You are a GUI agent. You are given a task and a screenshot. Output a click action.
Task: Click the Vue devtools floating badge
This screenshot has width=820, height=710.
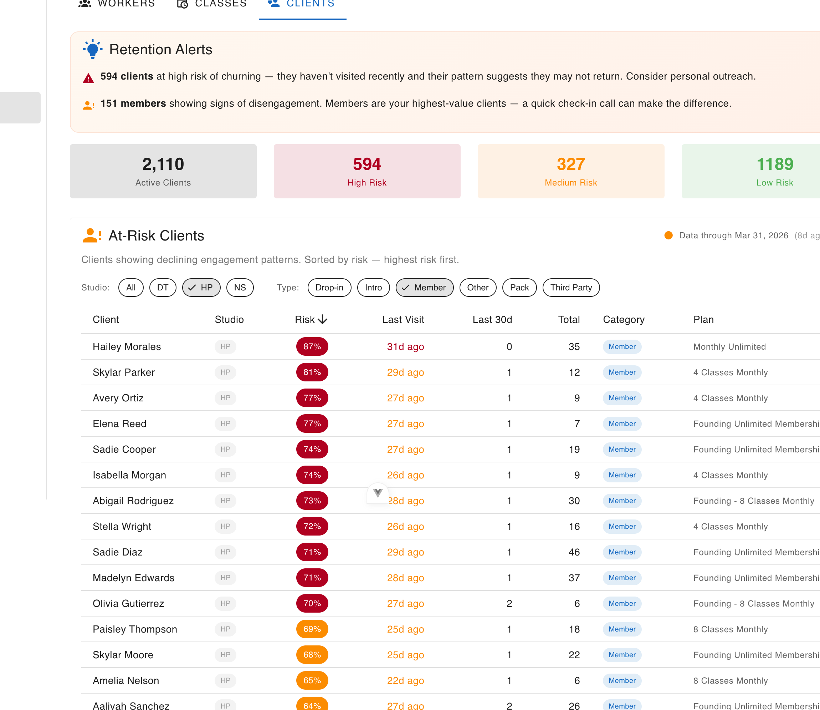pyautogui.click(x=378, y=493)
